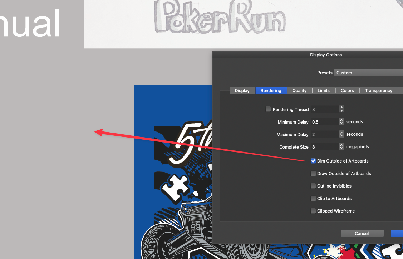403x259 pixels.
Task: Click the Minimum Delay value field
Action: 324,122
